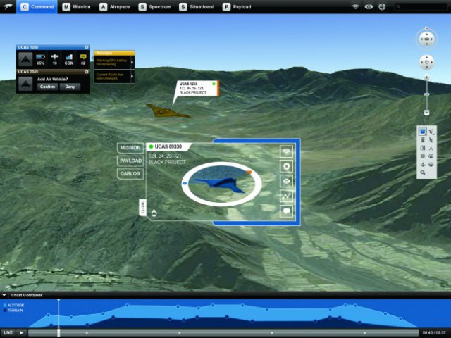Screen dimensions: 451x338
Task: Select the magnifier tool in the right toolbox
Action: coord(423,173)
